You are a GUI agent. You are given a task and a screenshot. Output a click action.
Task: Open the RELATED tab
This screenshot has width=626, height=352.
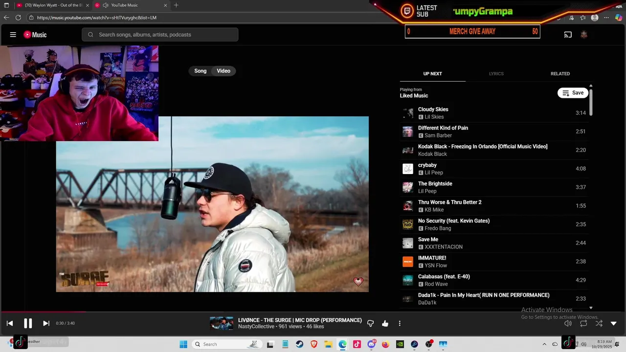coord(560,74)
